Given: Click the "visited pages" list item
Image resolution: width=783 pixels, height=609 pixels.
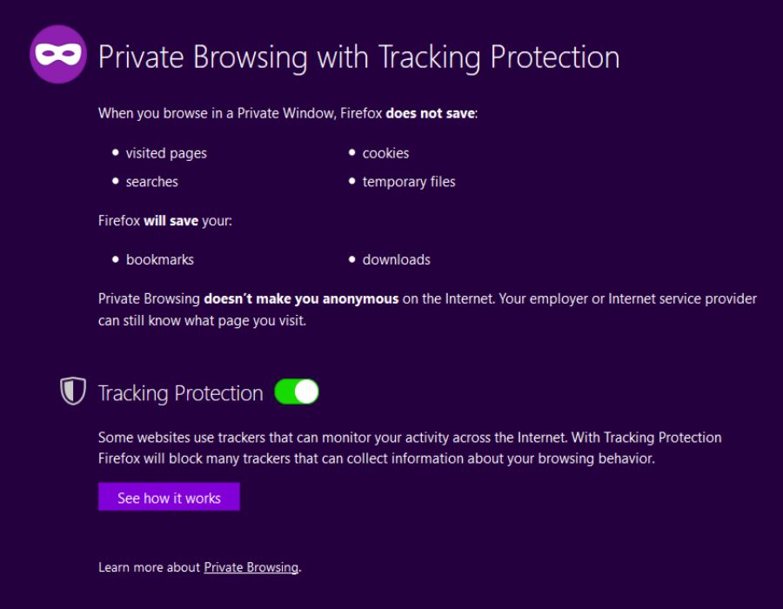Looking at the screenshot, I should (166, 153).
